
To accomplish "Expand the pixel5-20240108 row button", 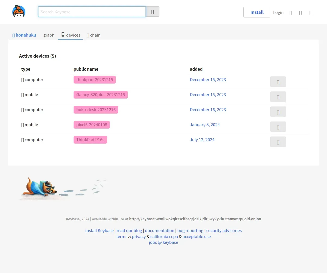I will (278, 127).
